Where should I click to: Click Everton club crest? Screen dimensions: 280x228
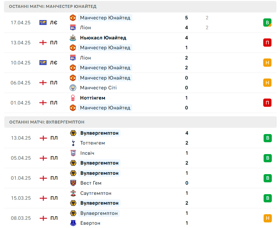tap(73, 223)
